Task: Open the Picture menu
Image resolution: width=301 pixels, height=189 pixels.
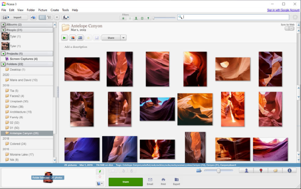Action: [42, 10]
